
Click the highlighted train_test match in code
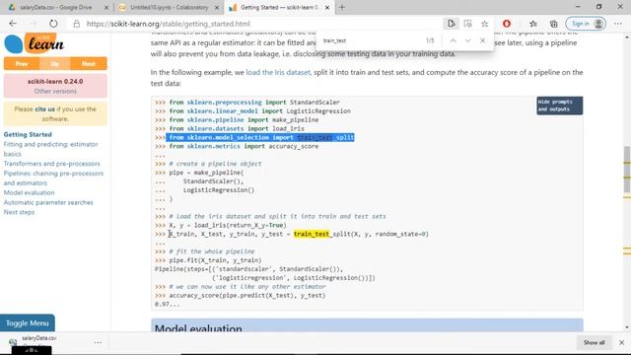(x=312, y=234)
